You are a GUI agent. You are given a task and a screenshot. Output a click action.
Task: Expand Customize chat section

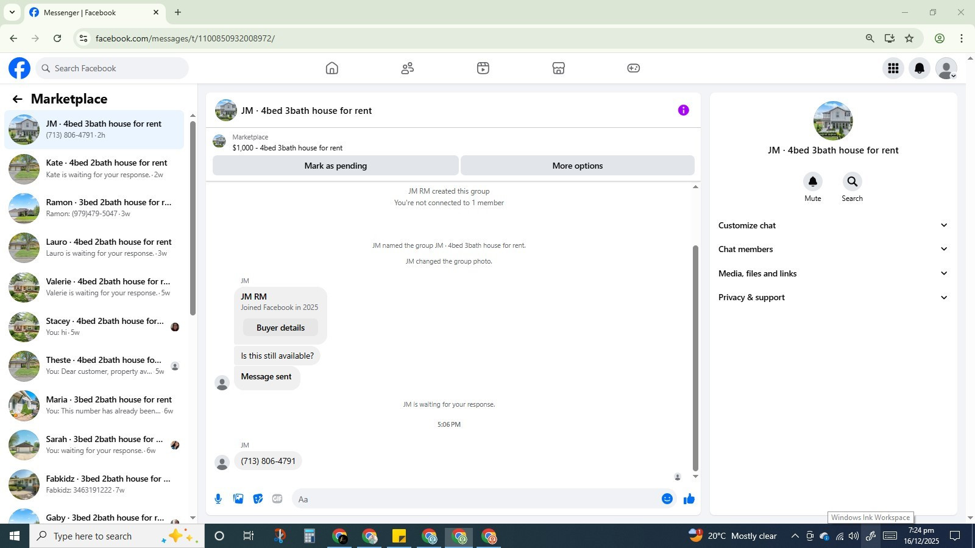(x=832, y=225)
